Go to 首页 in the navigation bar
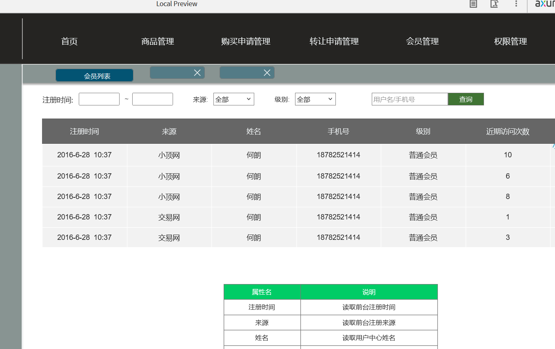555x349 pixels. tap(69, 41)
